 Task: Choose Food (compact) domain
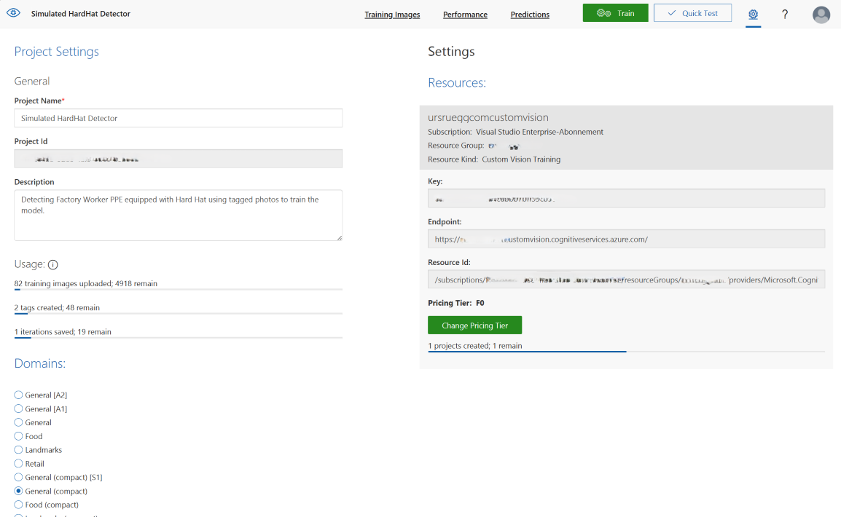coord(18,505)
